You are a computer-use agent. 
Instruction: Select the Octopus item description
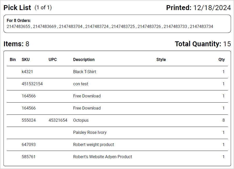click(x=81, y=120)
